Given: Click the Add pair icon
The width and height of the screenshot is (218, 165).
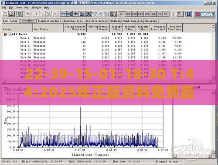Looking at the screenshot, I should 63,14.
